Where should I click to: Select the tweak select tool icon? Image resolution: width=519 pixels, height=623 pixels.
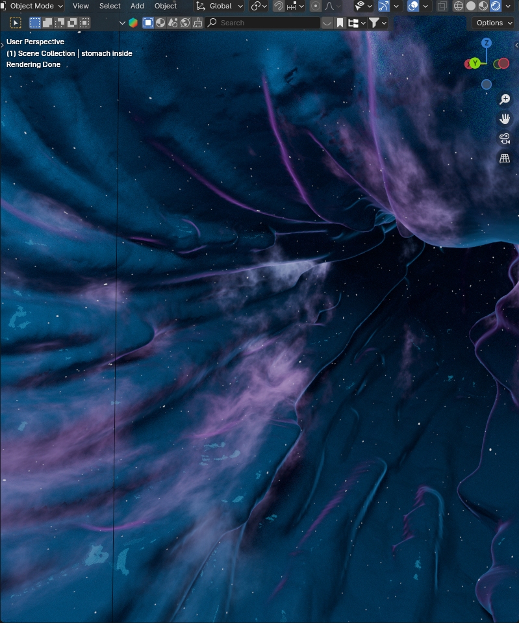16,23
